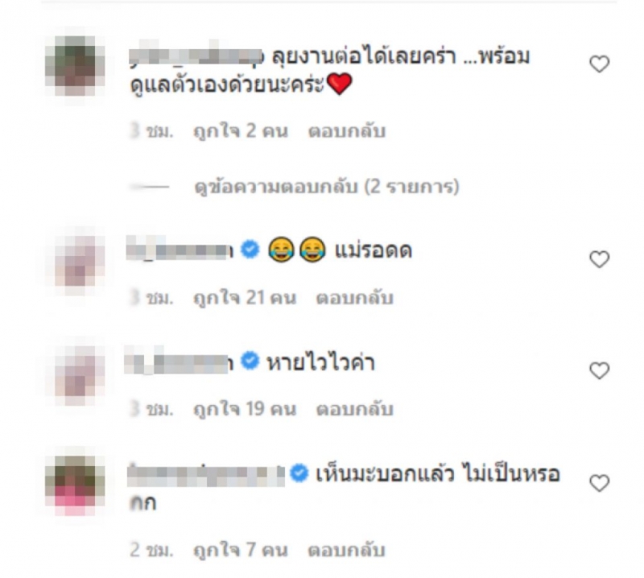The height and width of the screenshot is (578, 644).
Task: View likes 'ถูกใจ 2 คน'
Action: [241, 131]
